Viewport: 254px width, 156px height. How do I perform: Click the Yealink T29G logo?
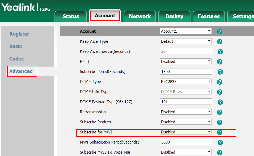(x=26, y=8)
